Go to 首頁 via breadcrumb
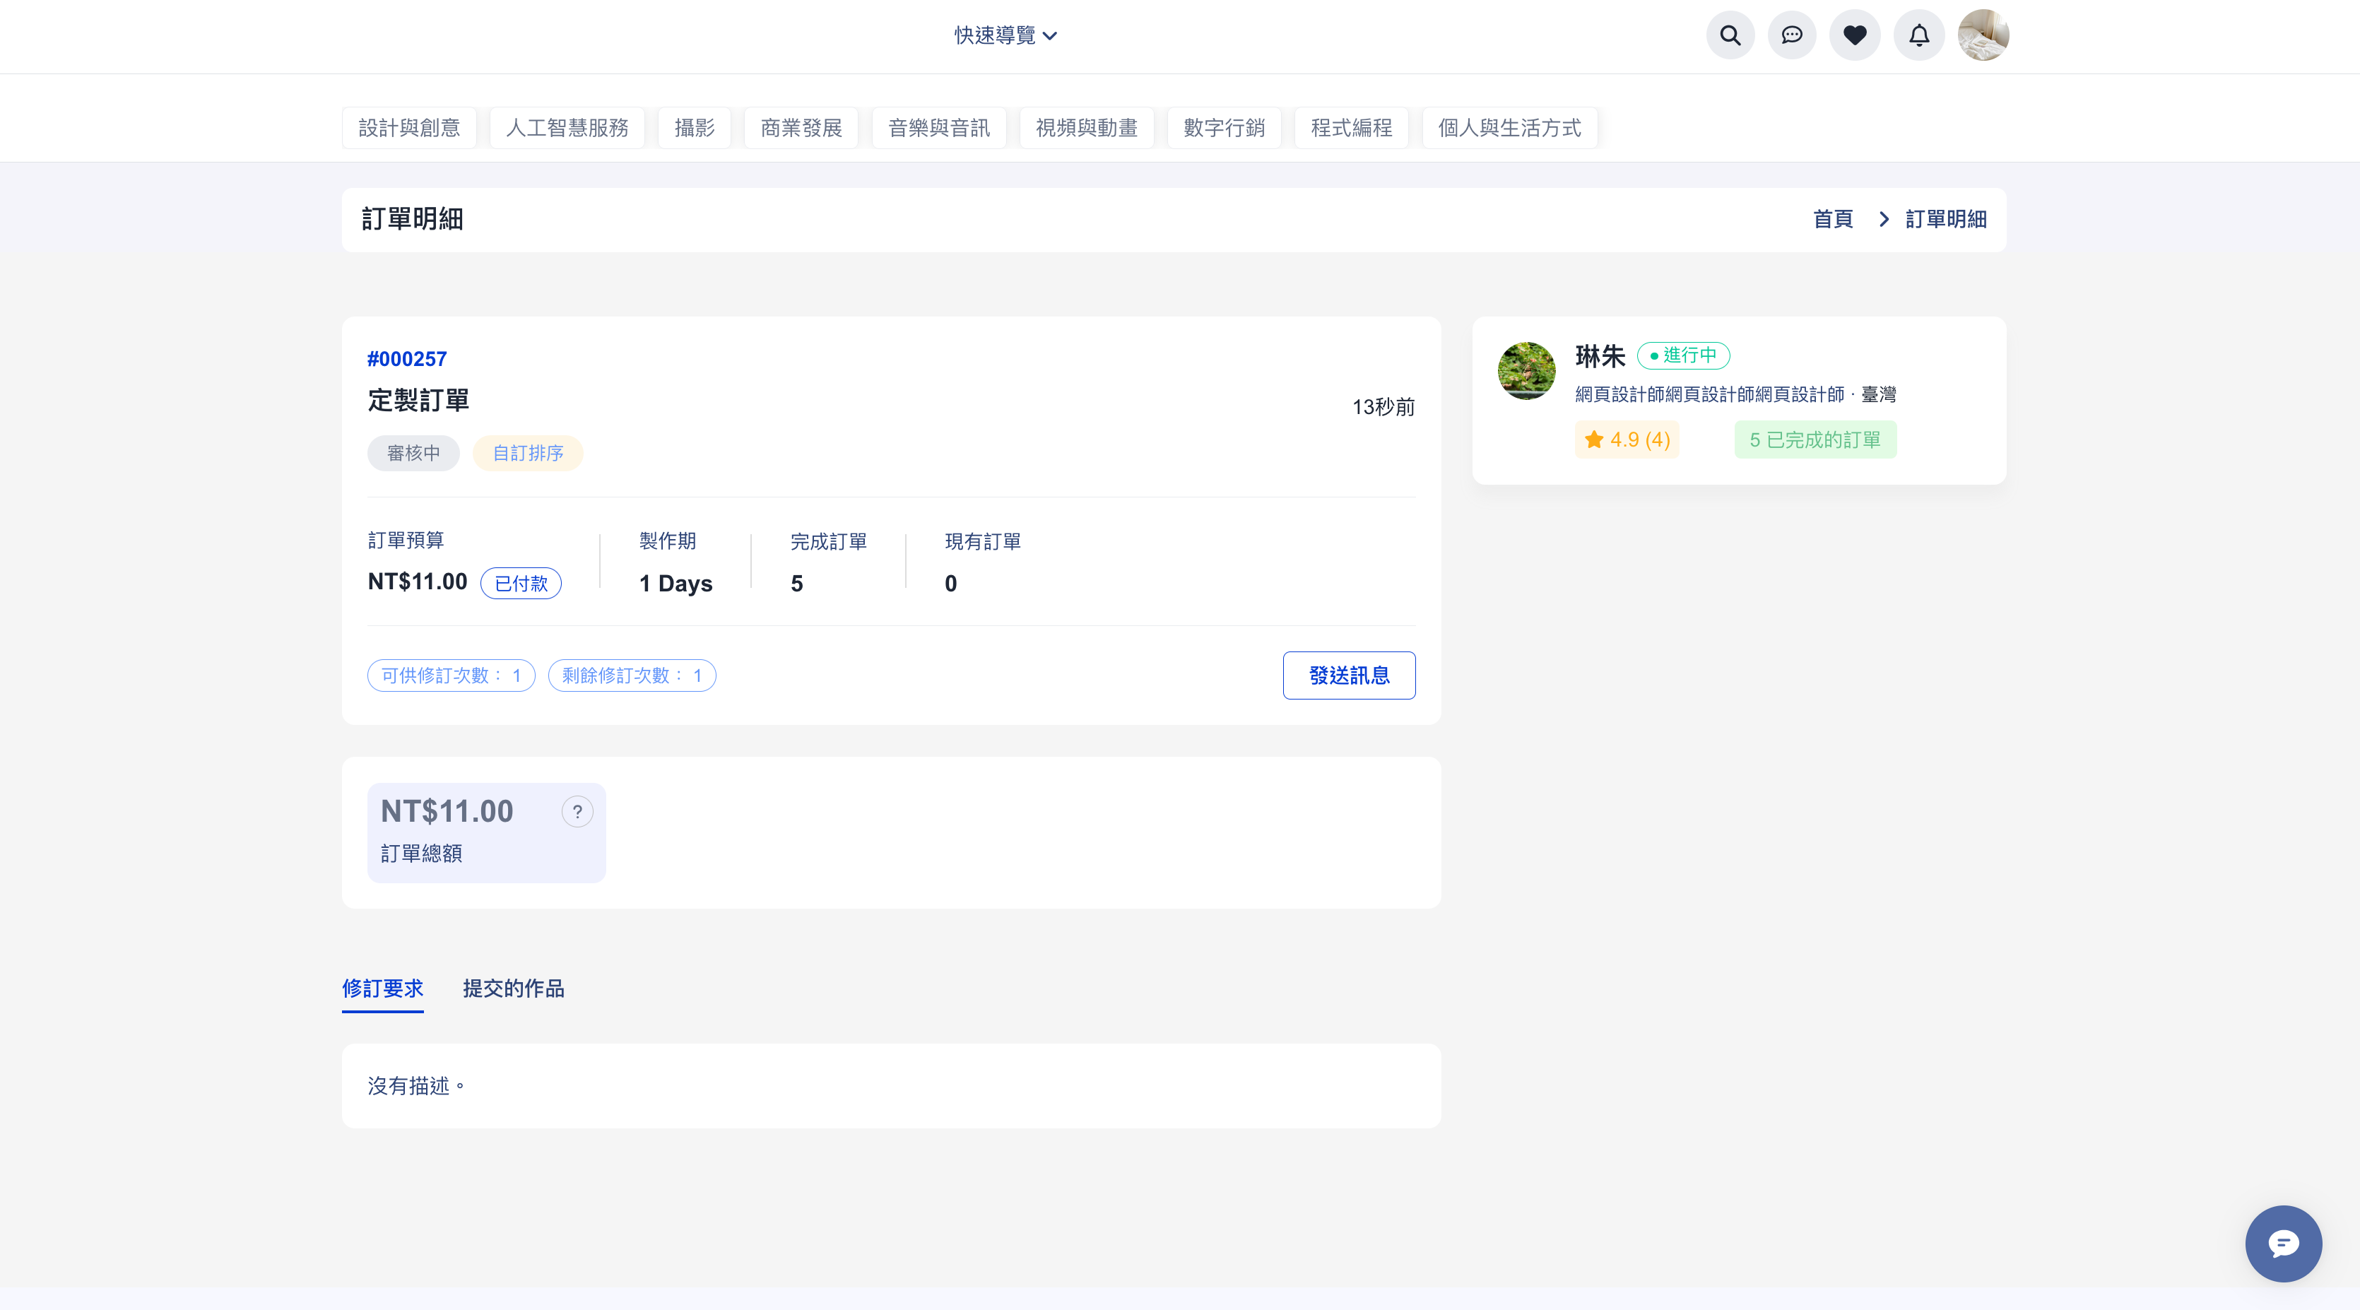This screenshot has width=2360, height=1310. [x=1832, y=220]
